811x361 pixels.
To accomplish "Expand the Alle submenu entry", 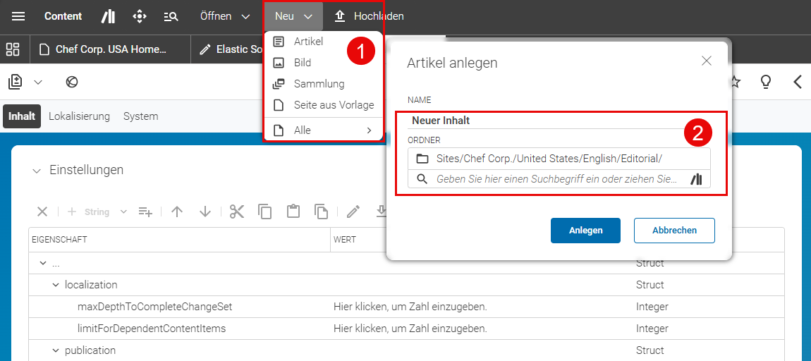I will [323, 130].
